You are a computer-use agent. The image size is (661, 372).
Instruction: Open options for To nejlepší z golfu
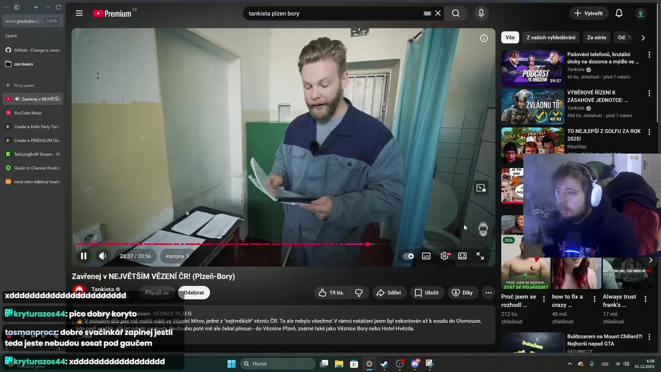(x=649, y=132)
